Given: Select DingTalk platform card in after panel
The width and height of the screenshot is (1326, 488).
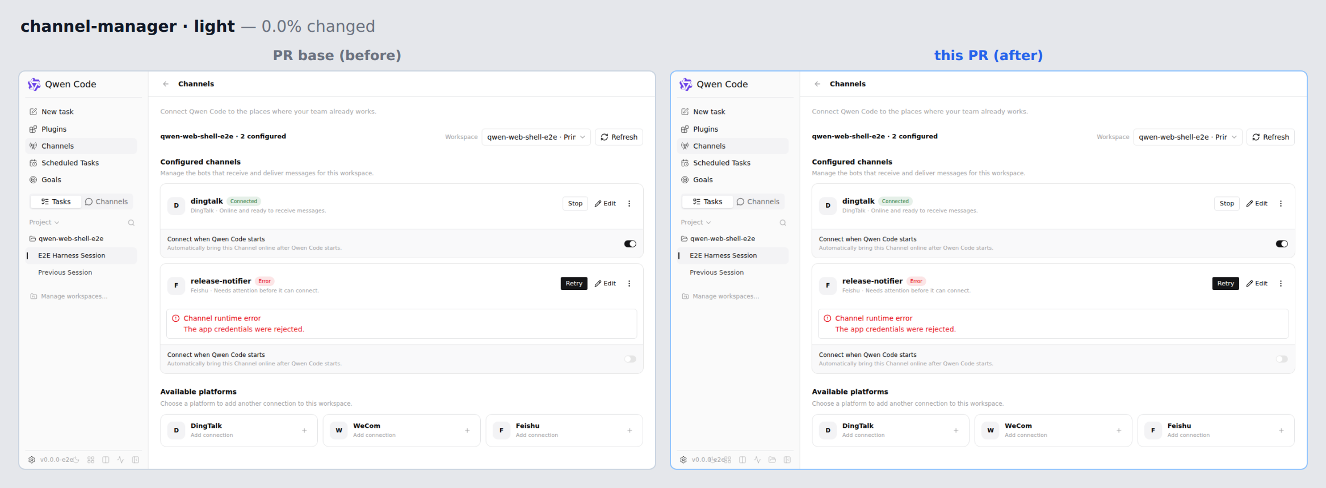Looking at the screenshot, I should coord(890,431).
